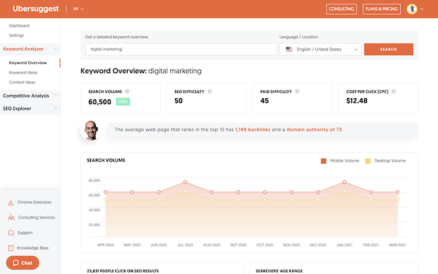This screenshot has width=438, height=274.
Task: Click SEO Difficulty info icon
Action: point(210,91)
